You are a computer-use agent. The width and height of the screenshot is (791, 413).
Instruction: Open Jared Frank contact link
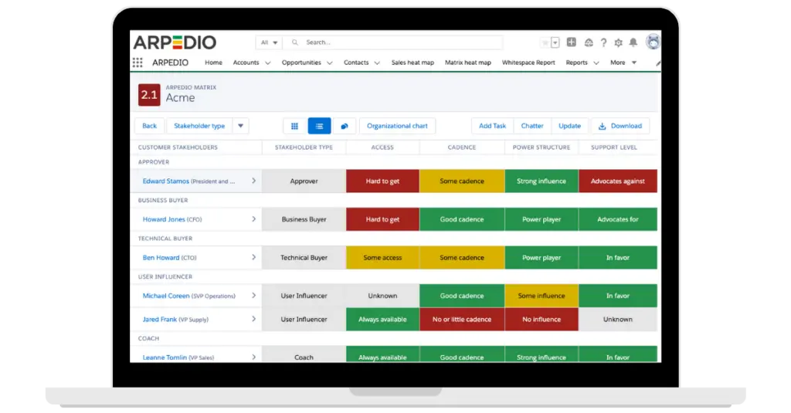tap(159, 319)
